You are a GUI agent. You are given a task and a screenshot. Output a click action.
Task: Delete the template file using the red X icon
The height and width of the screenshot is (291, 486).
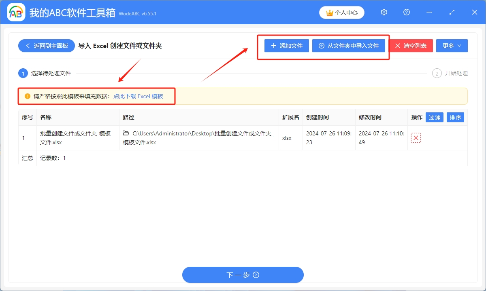point(416,137)
